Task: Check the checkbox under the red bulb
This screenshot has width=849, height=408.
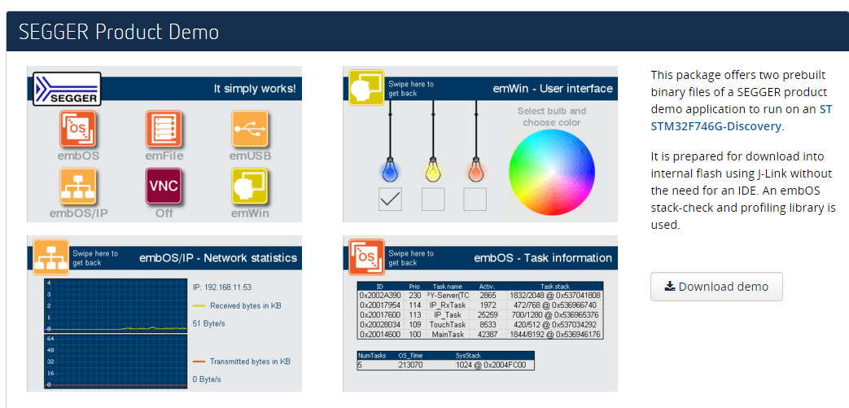Action: click(475, 200)
